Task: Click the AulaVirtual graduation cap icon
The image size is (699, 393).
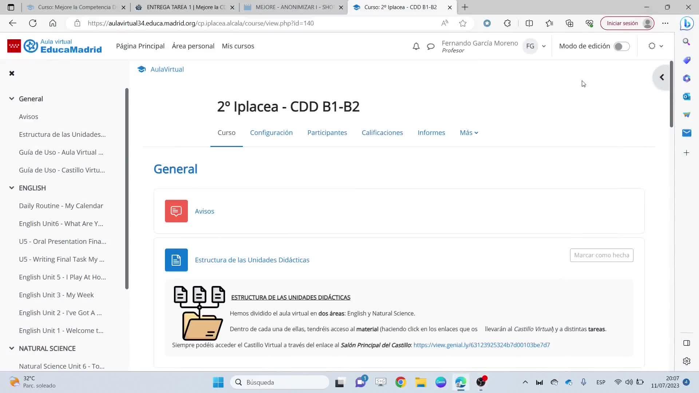Action: tap(141, 69)
